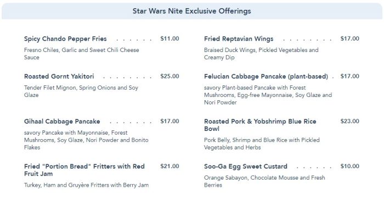Select the Fried Reptavian Wings item

pyautogui.click(x=239, y=39)
